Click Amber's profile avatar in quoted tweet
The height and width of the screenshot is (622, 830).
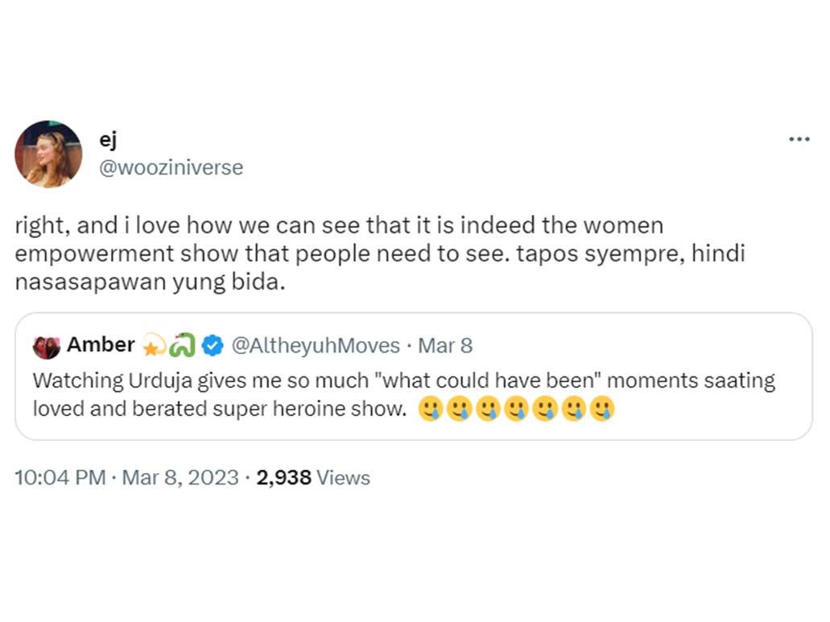click(44, 345)
